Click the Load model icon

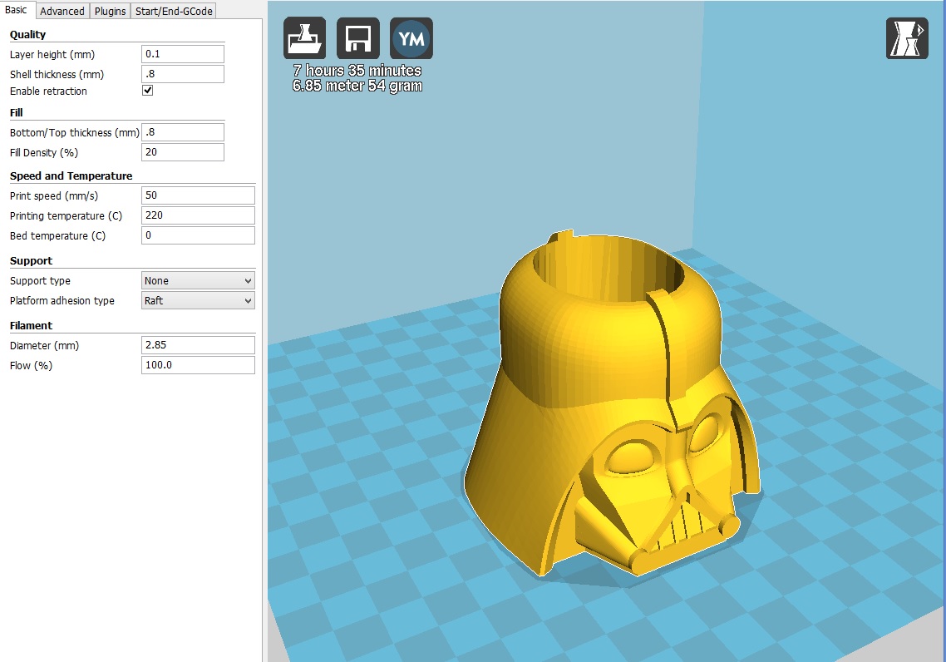pyautogui.click(x=305, y=38)
